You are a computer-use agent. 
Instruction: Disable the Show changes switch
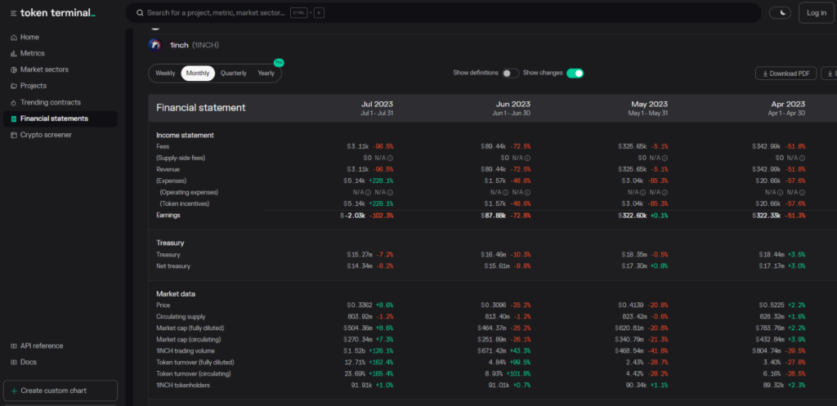575,74
